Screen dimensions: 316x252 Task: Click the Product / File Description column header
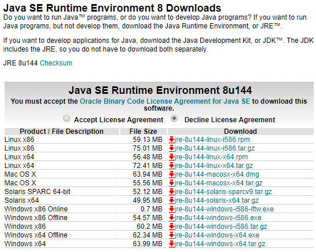coord(62,132)
